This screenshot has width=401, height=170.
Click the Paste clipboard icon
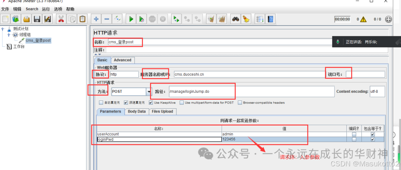click(82, 19)
